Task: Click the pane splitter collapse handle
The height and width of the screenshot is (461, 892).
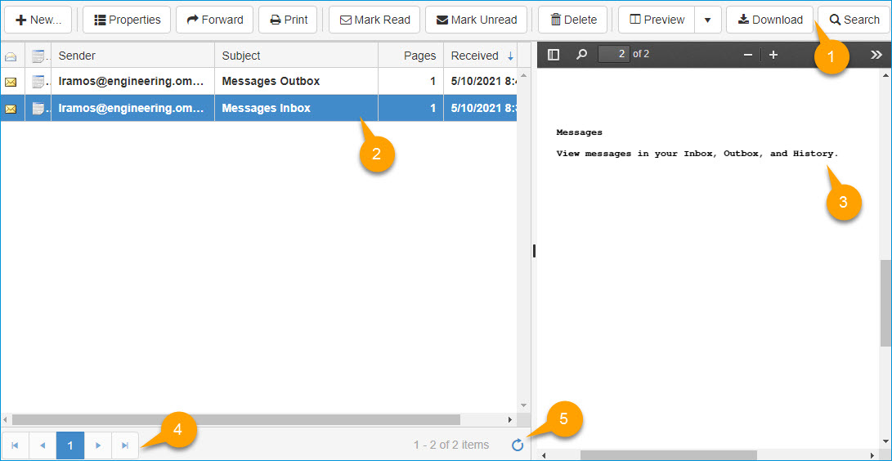Action: 534,251
